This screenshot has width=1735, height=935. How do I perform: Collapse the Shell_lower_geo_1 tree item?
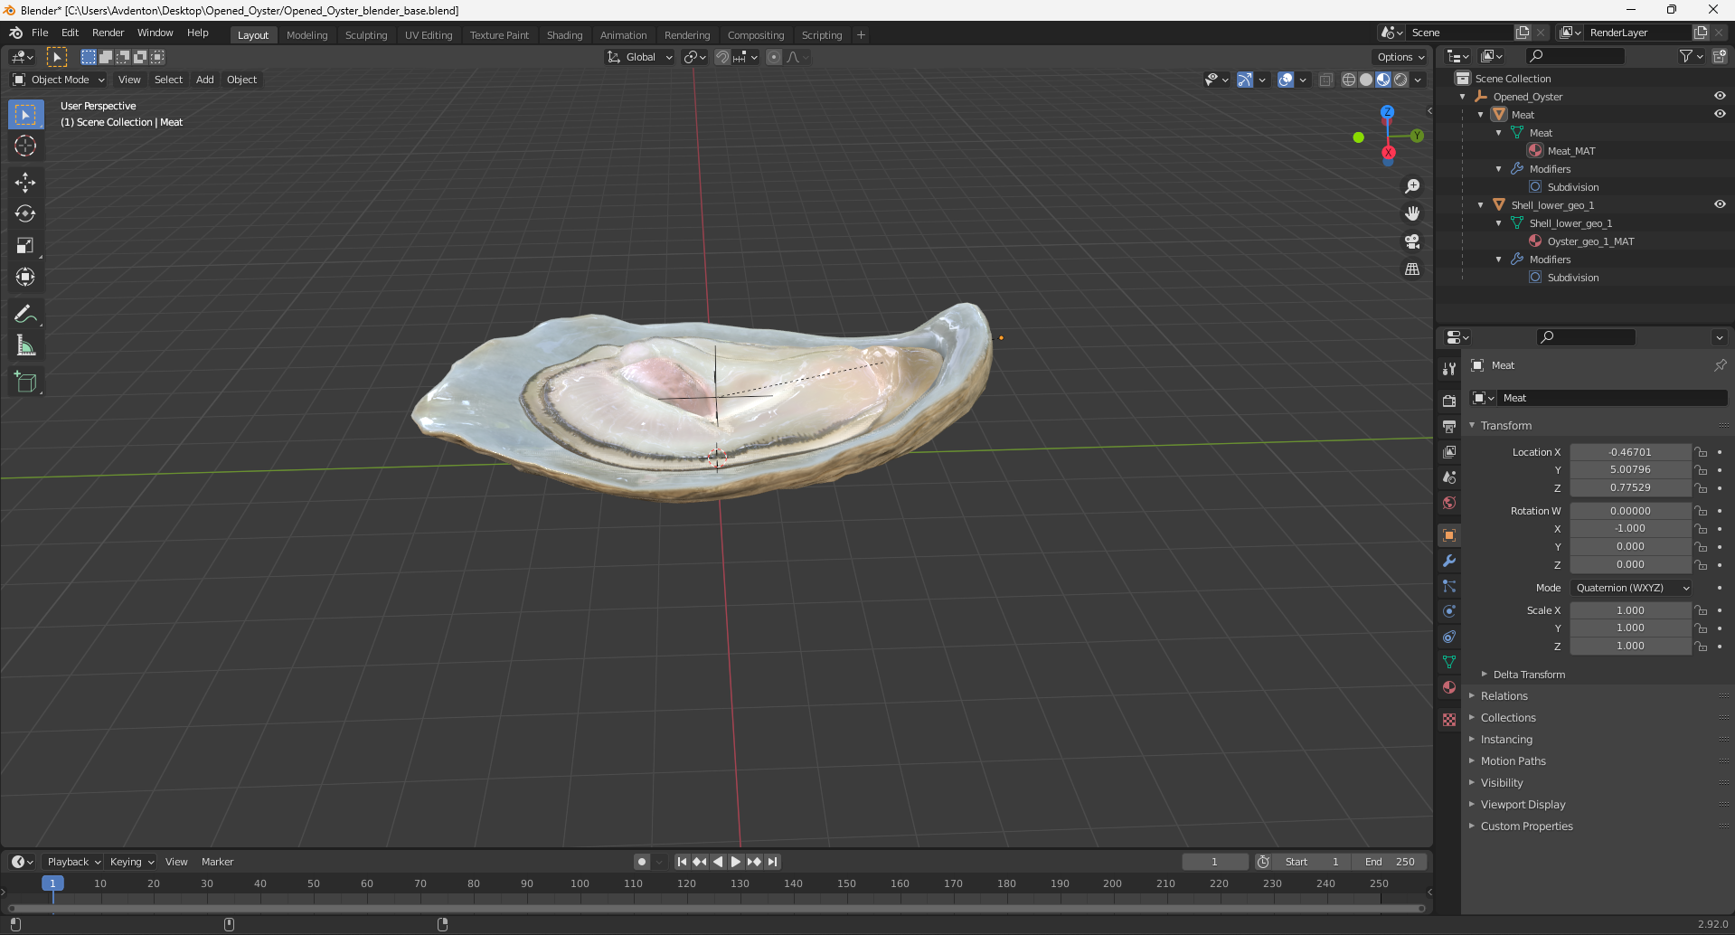[x=1481, y=205]
